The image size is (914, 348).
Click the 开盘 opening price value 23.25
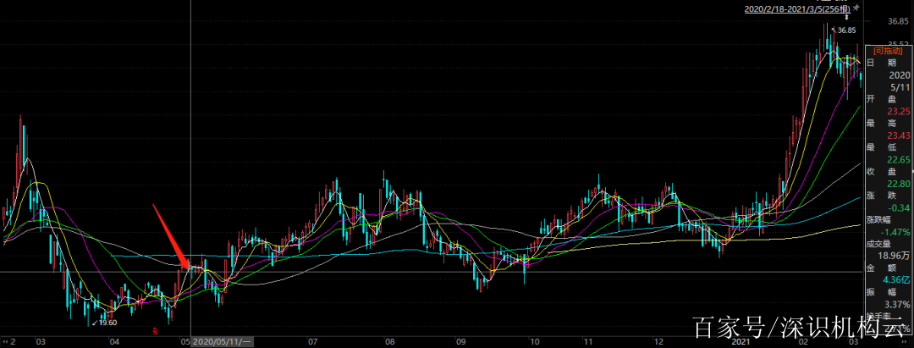coord(899,111)
